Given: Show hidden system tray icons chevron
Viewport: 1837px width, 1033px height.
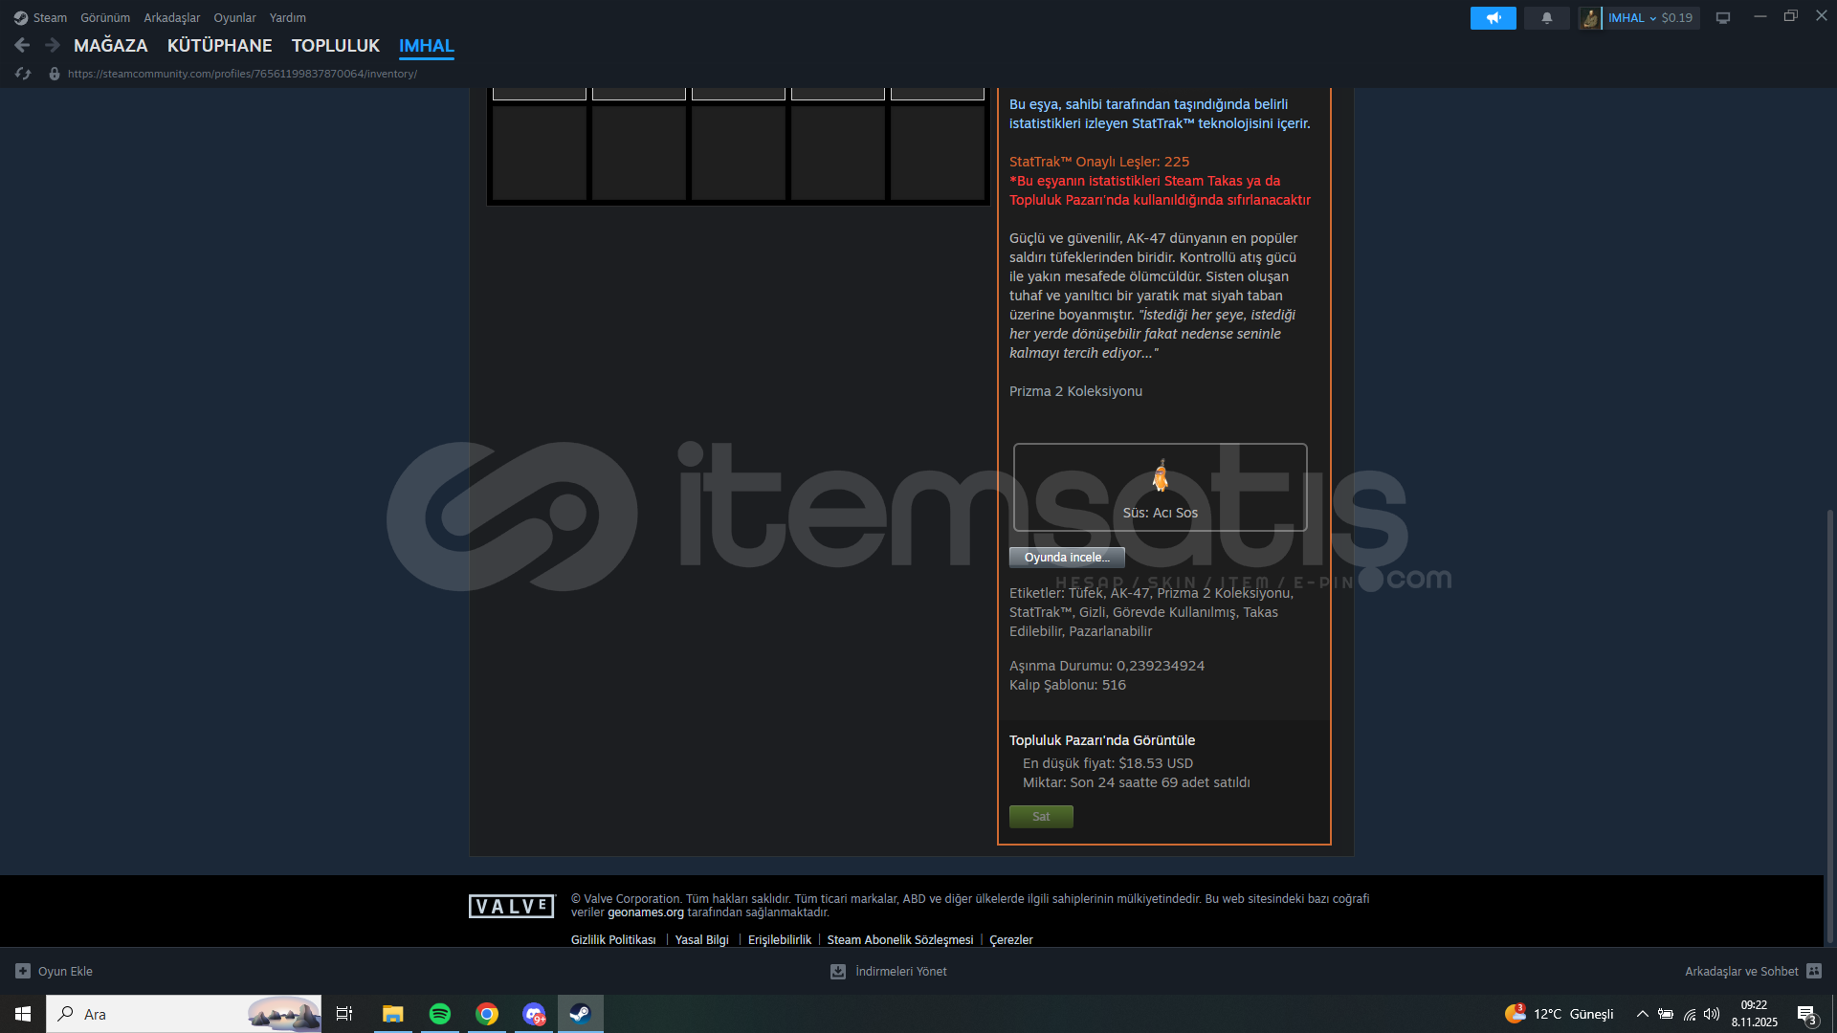Looking at the screenshot, I should point(1642,1014).
